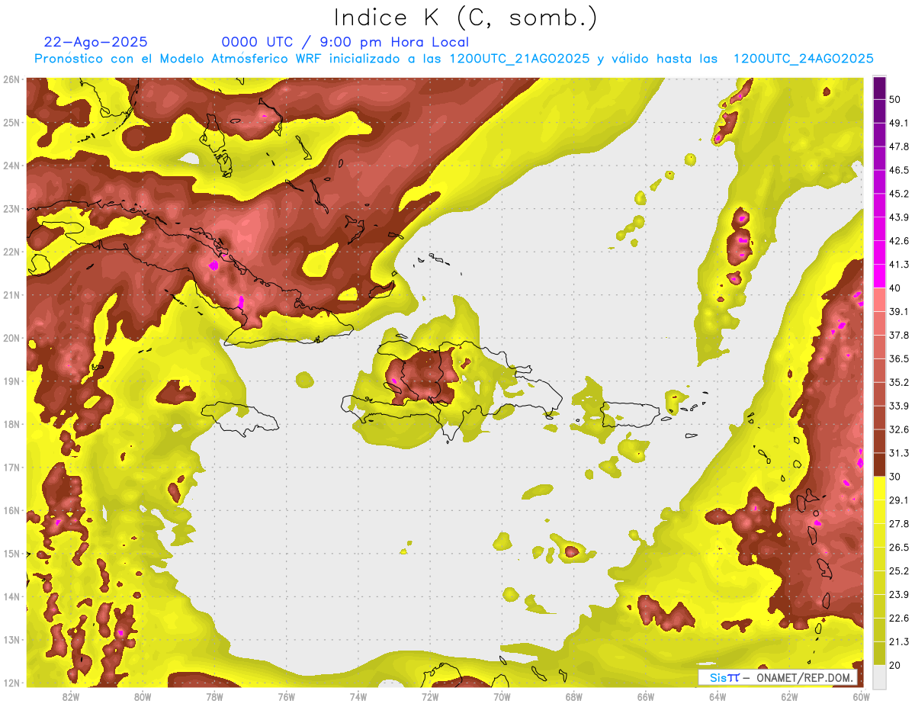Screen dimensions: 915x707
Task: Click the legend value "30"
Action: pos(896,477)
